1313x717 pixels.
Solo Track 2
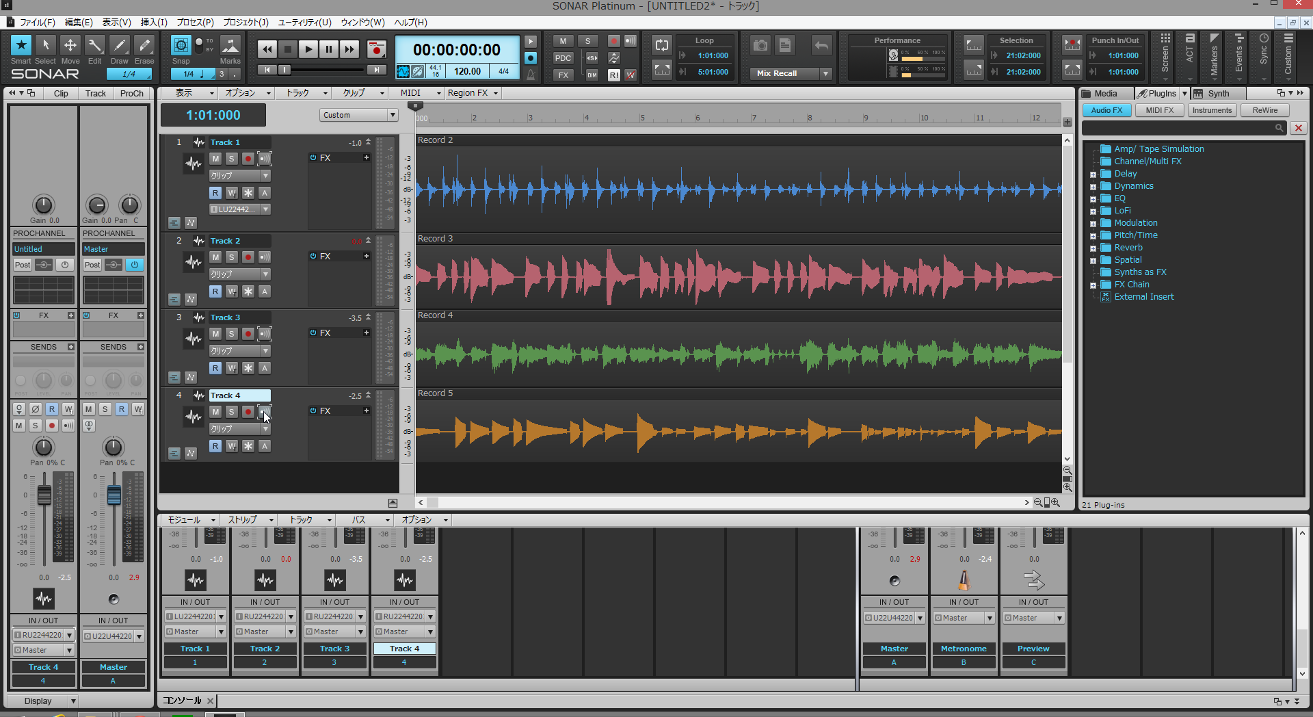coord(232,257)
